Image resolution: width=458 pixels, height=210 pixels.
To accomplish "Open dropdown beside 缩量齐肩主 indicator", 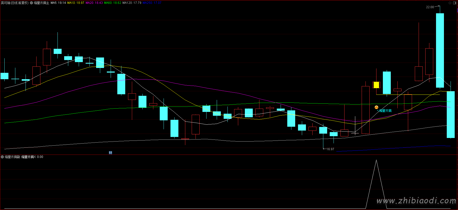I will [x=31, y=3].
